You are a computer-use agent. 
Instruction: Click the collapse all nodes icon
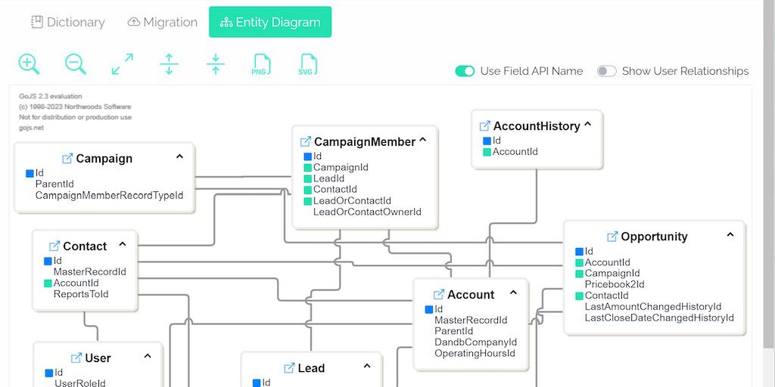[216, 64]
